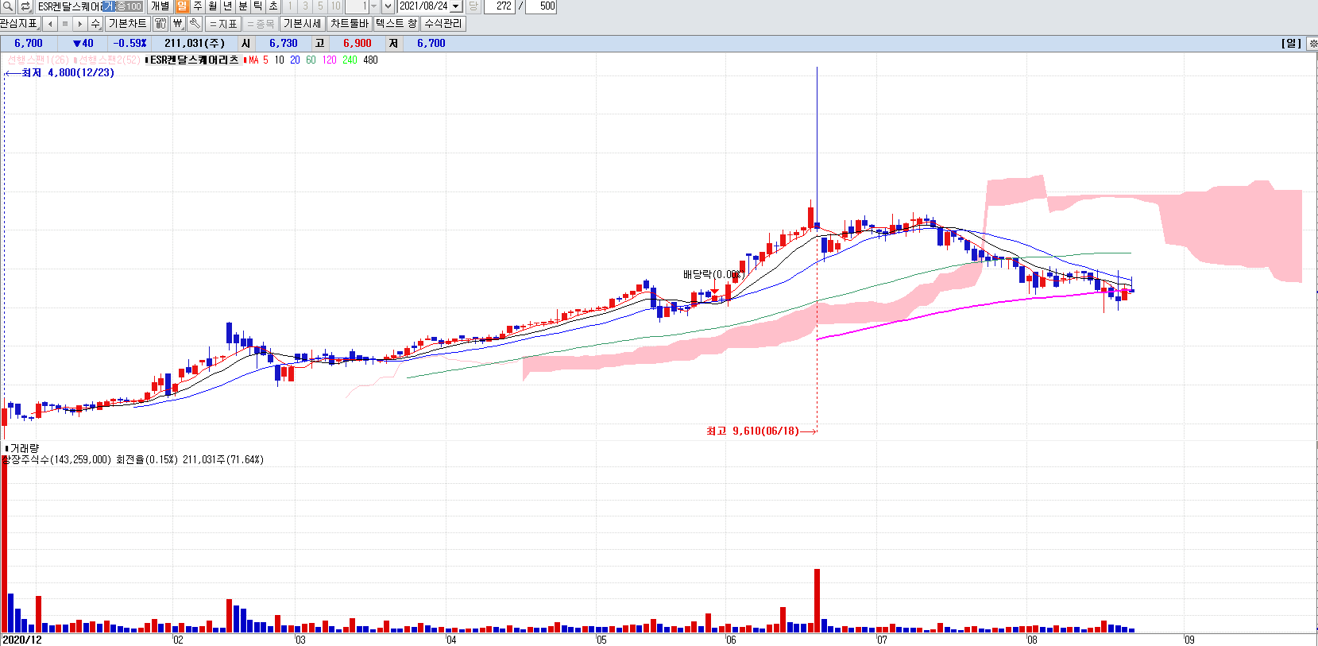Viewport: 1318px width, 646px height.
Task: Click the MA 5 legend entry
Action: (x=257, y=60)
